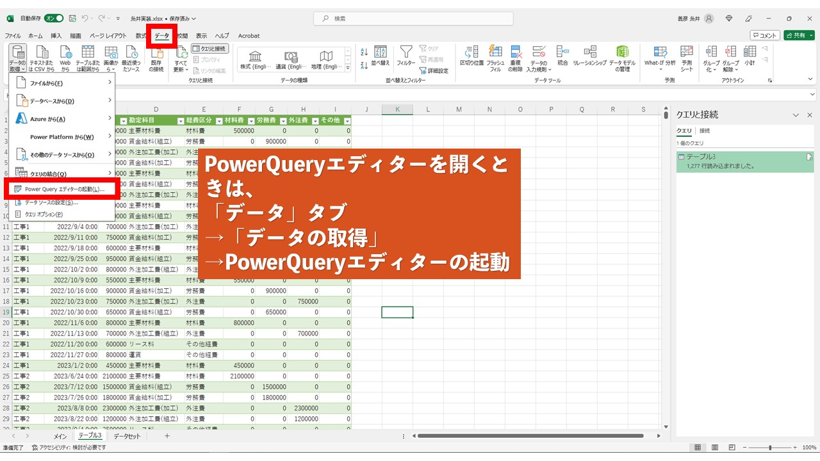Image resolution: width=820 pixels, height=461 pixels.
Task: Open 材料費 column filter dropdown
Action: pyautogui.click(x=250, y=120)
